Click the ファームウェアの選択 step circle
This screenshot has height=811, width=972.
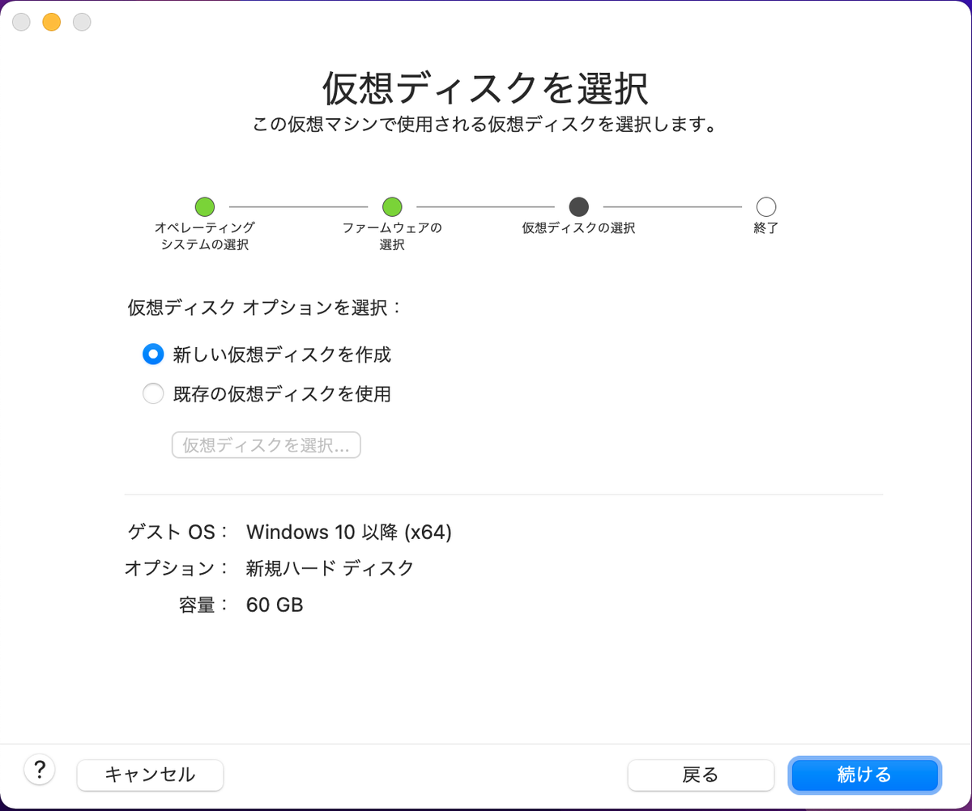391,206
